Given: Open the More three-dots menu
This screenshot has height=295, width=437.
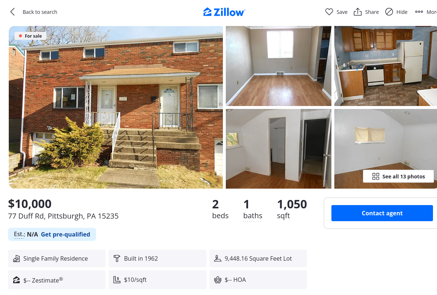Looking at the screenshot, I should tap(426, 12).
